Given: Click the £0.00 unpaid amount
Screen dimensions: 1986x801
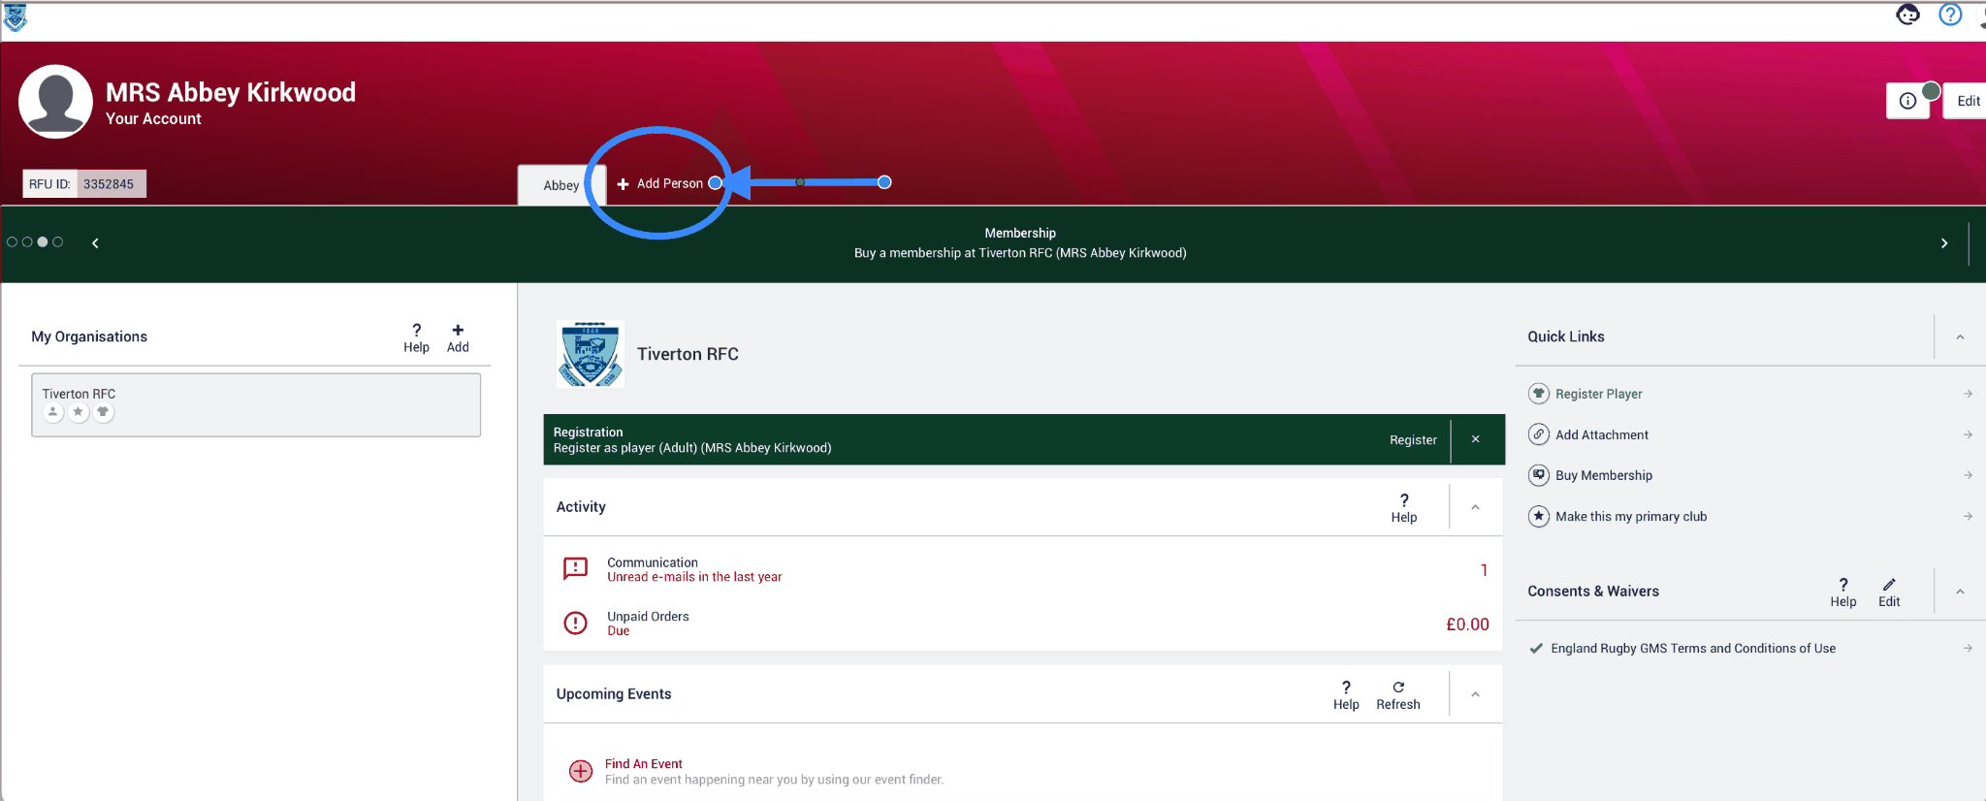Looking at the screenshot, I should point(1467,625).
